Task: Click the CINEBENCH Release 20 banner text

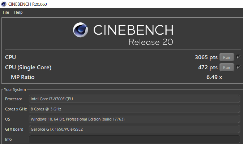Action: (x=133, y=35)
